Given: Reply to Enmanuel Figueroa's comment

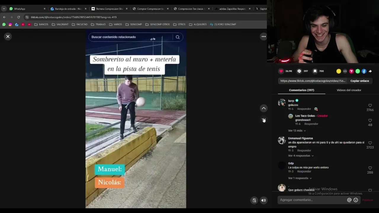Looking at the screenshot, I should click(304, 151).
